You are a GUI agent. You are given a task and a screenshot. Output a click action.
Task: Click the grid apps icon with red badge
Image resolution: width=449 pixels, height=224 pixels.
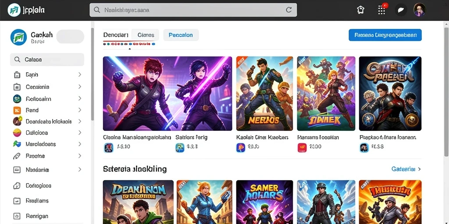point(382,10)
